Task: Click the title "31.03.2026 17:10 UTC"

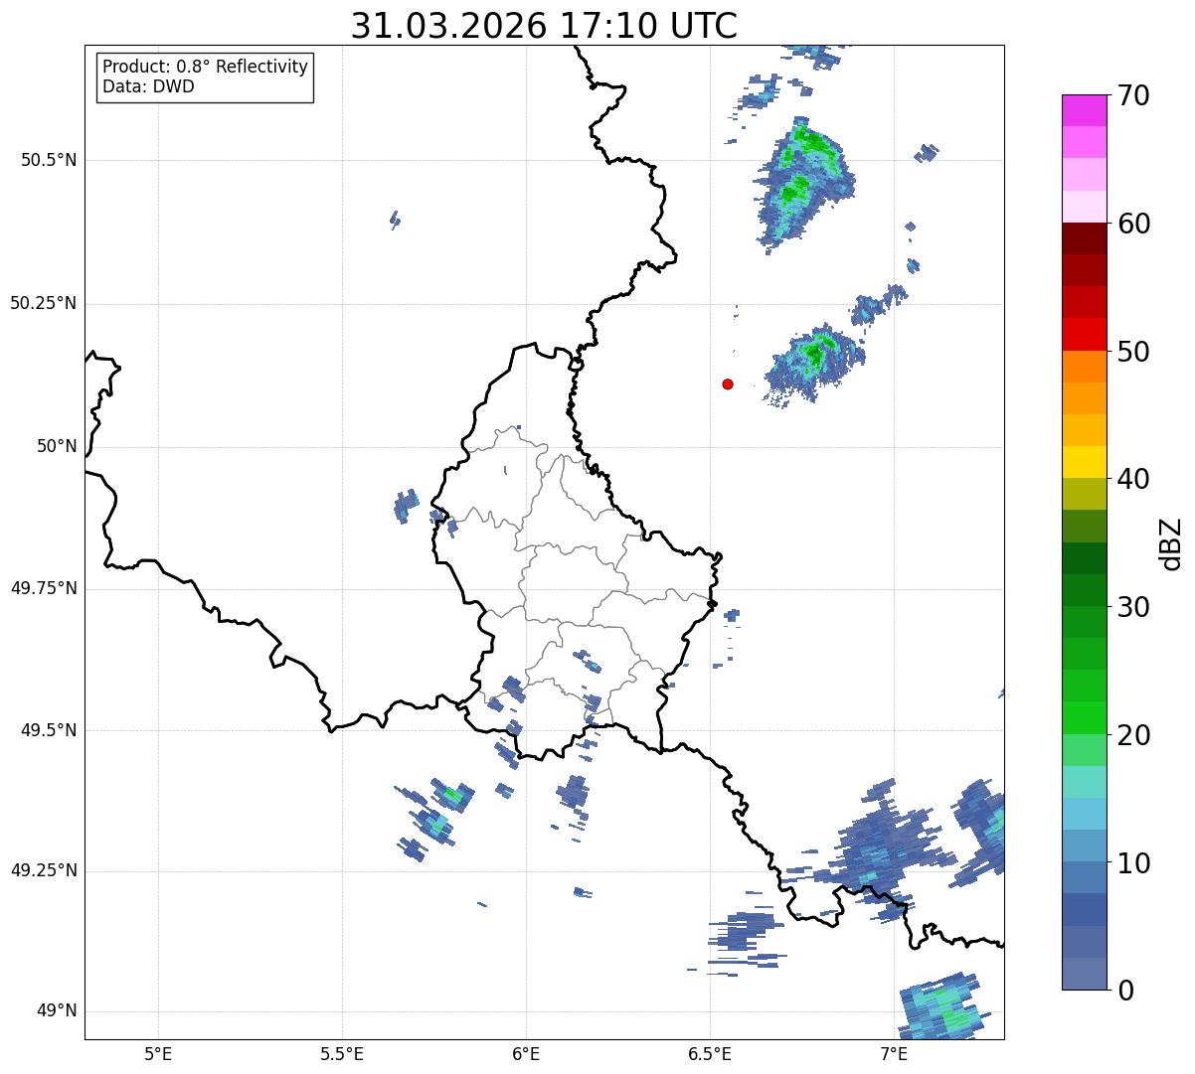Action: click(544, 26)
